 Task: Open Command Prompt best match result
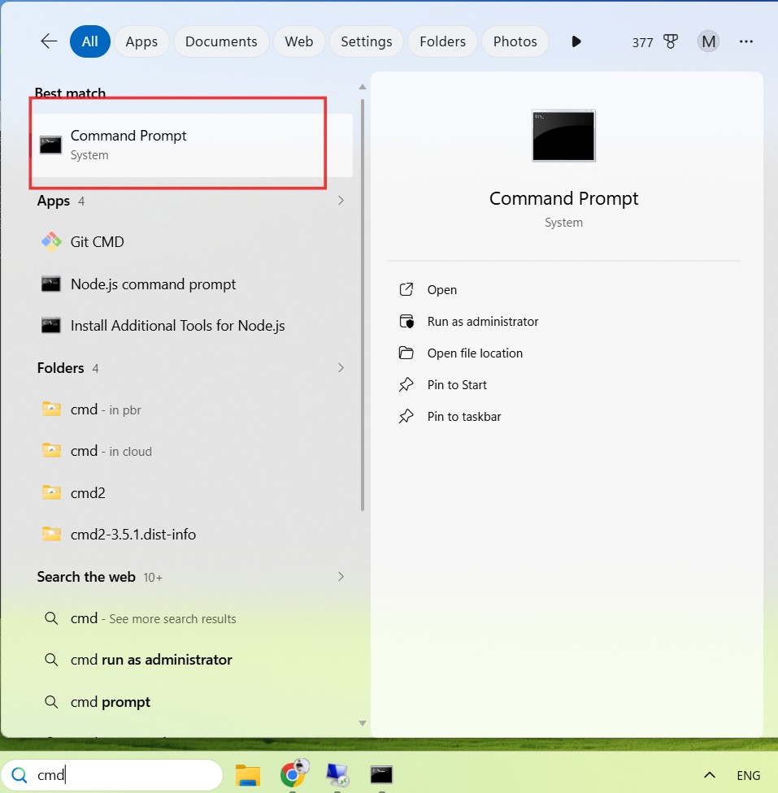point(193,145)
